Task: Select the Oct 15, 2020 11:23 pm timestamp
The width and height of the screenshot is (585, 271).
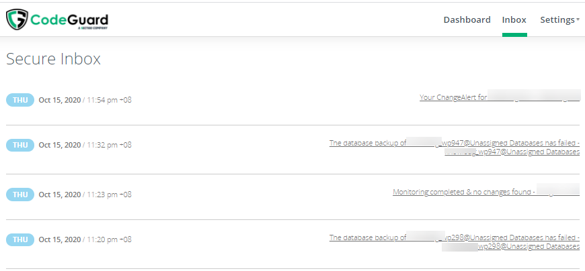Action: 85,195
